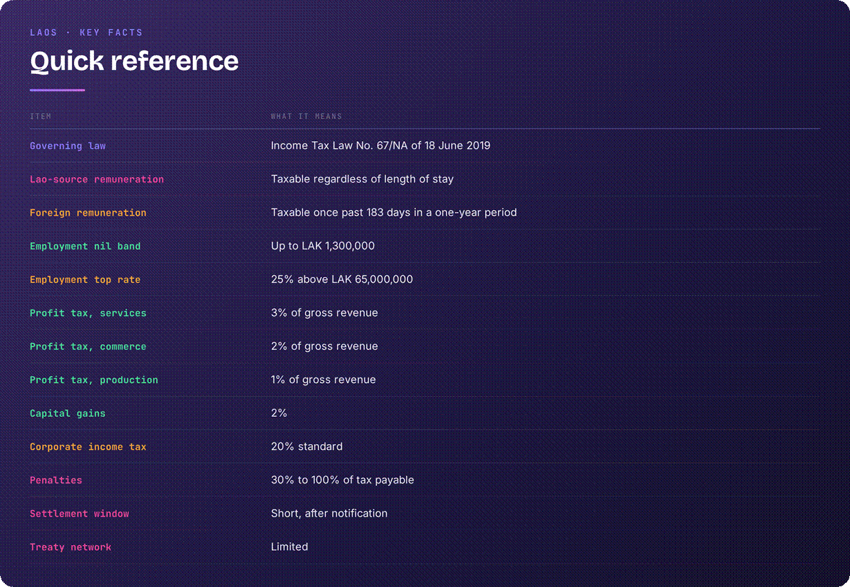Click the Employment nil band label
The width and height of the screenshot is (850, 587).
pyautogui.click(x=85, y=246)
